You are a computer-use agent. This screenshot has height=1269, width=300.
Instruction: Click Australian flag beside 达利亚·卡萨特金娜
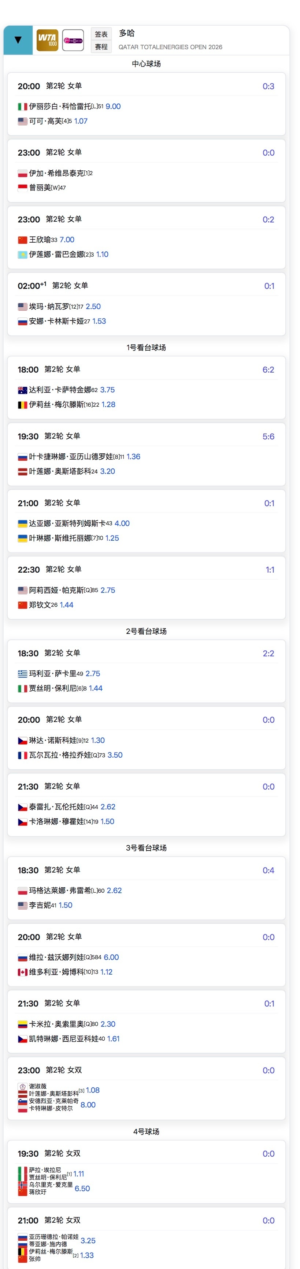(x=23, y=390)
